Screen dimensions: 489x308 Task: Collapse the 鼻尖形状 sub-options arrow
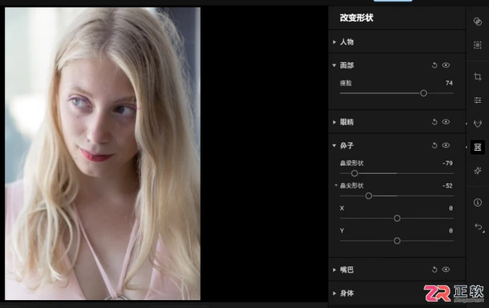coord(336,185)
